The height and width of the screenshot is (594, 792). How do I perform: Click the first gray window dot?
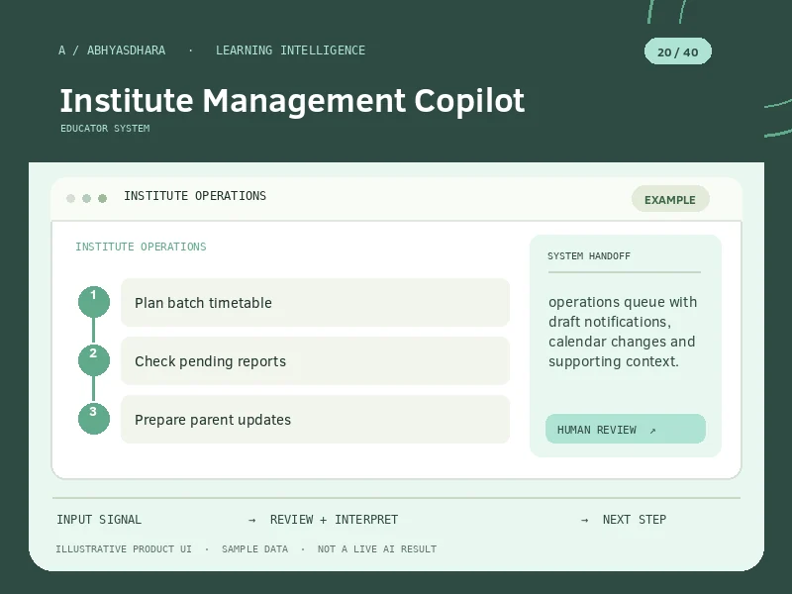[70, 199]
